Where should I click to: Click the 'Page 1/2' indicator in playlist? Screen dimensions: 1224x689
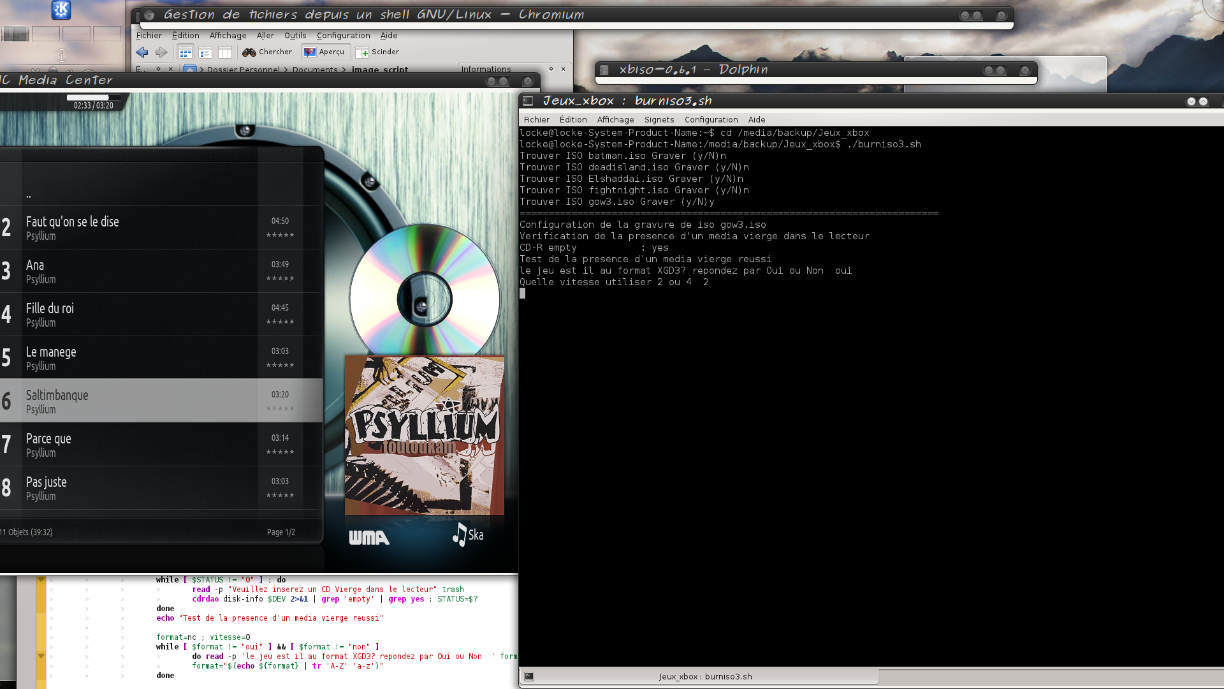coord(280,532)
